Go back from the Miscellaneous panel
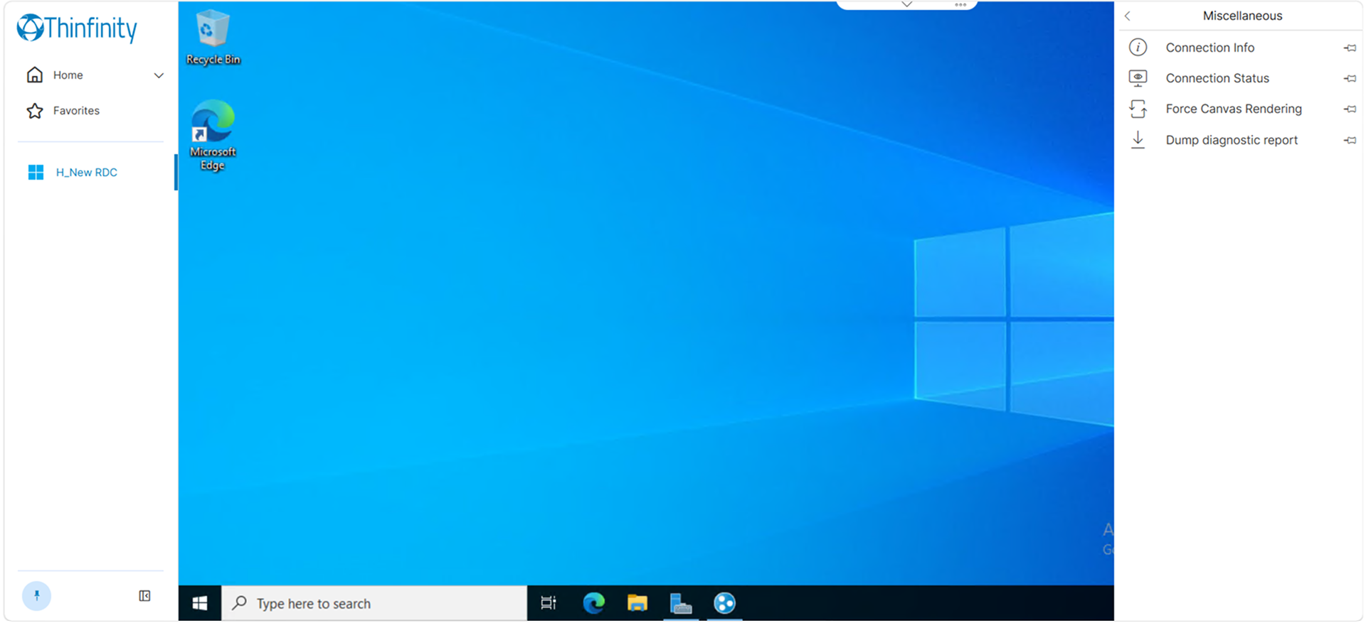This screenshot has height=623, width=1366. point(1128,16)
